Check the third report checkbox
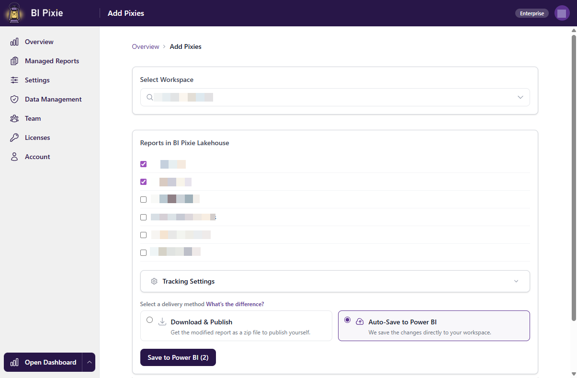The image size is (577, 378). [143, 199]
